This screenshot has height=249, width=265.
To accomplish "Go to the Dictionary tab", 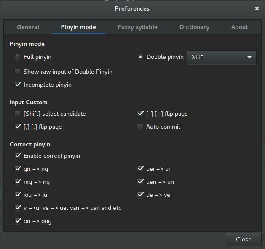I will 194,27.
